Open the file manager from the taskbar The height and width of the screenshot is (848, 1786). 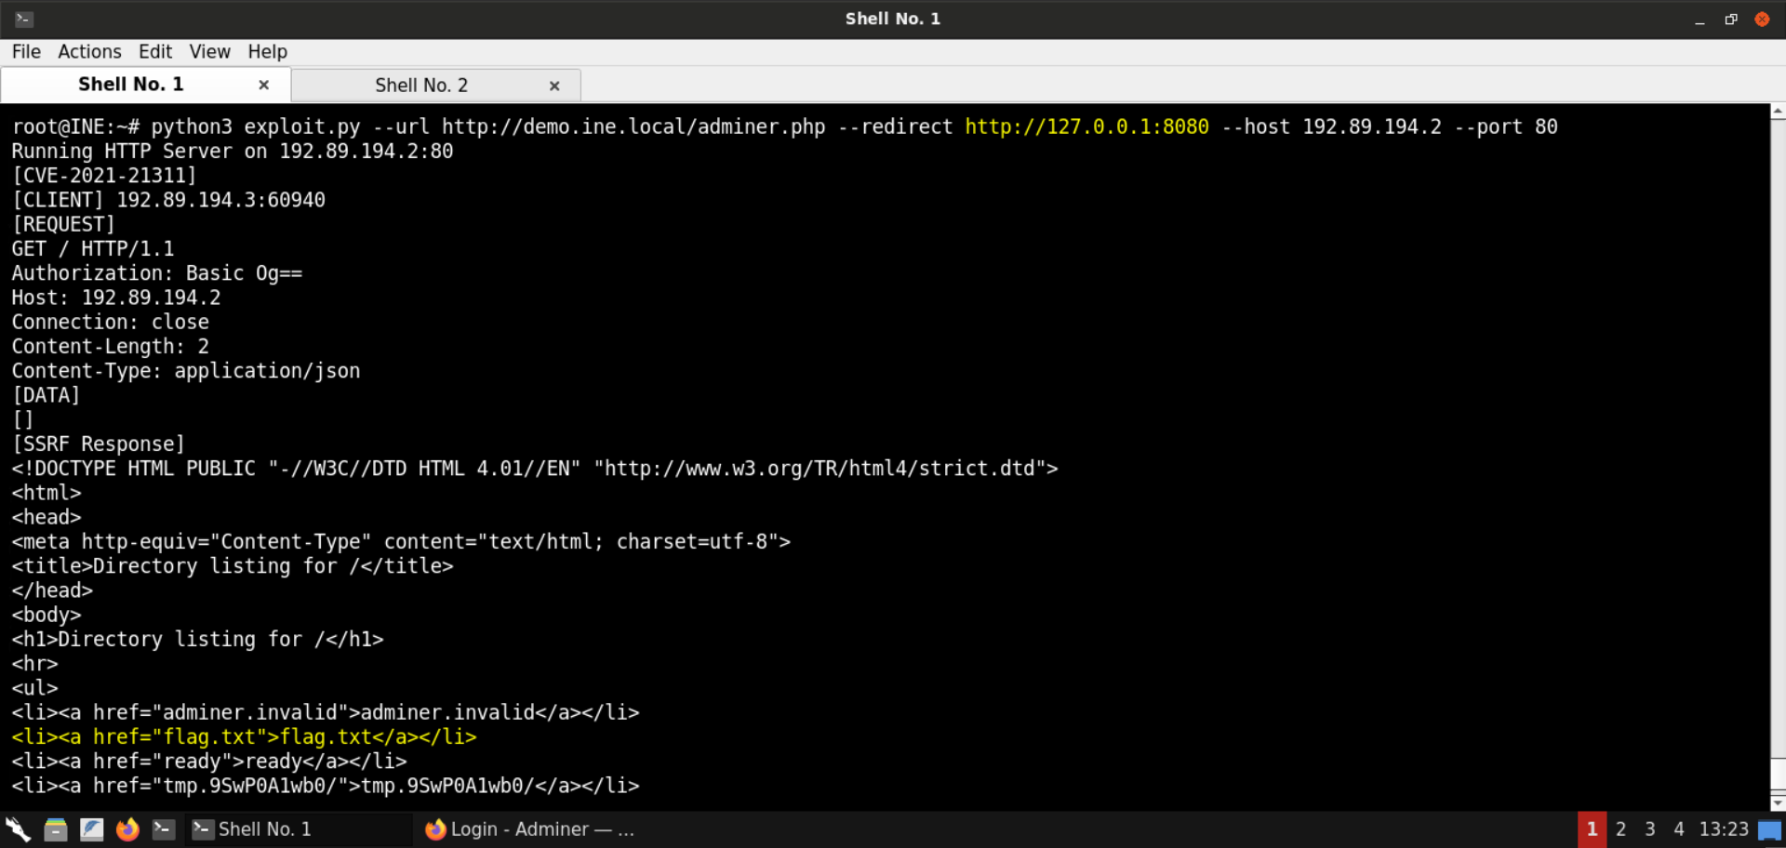click(x=55, y=828)
